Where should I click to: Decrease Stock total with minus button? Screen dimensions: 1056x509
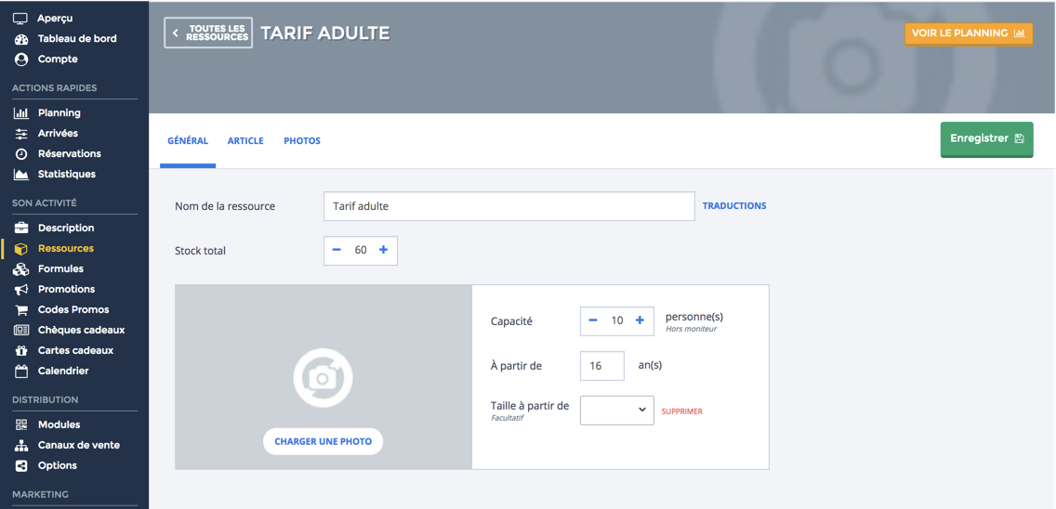pyautogui.click(x=337, y=250)
